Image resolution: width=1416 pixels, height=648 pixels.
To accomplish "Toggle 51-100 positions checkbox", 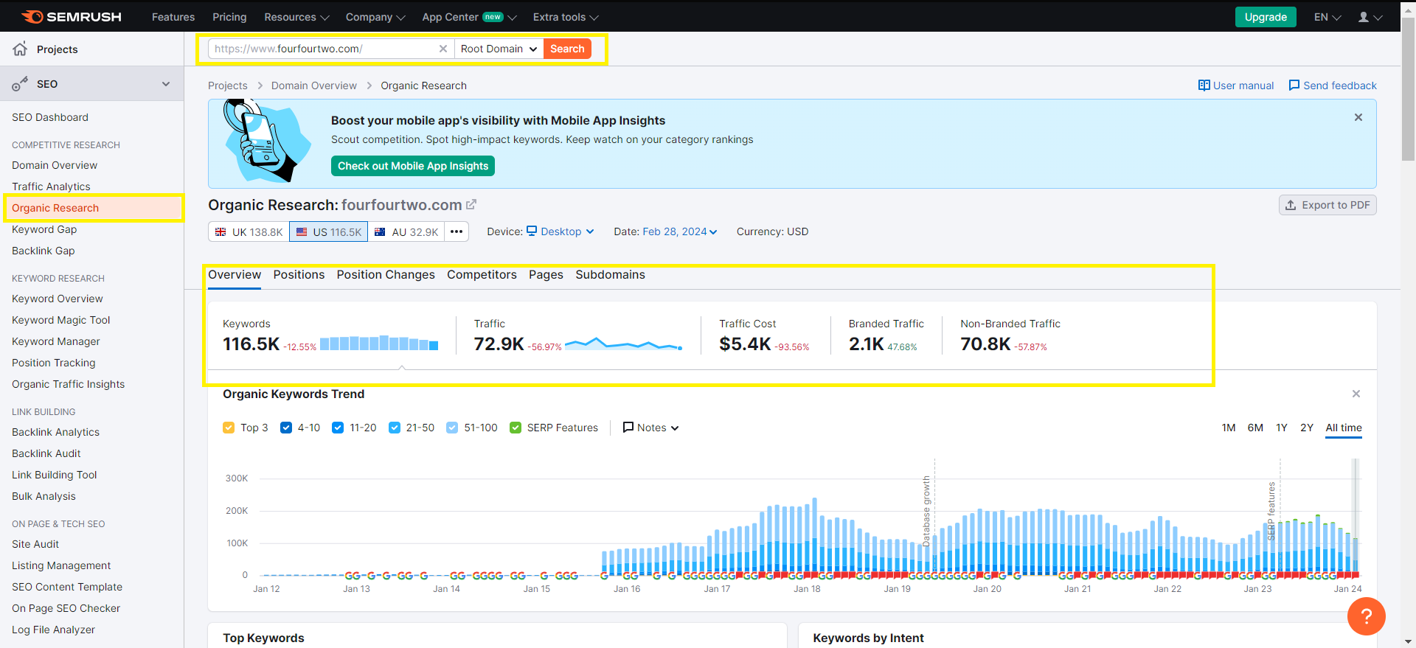I will point(452,428).
